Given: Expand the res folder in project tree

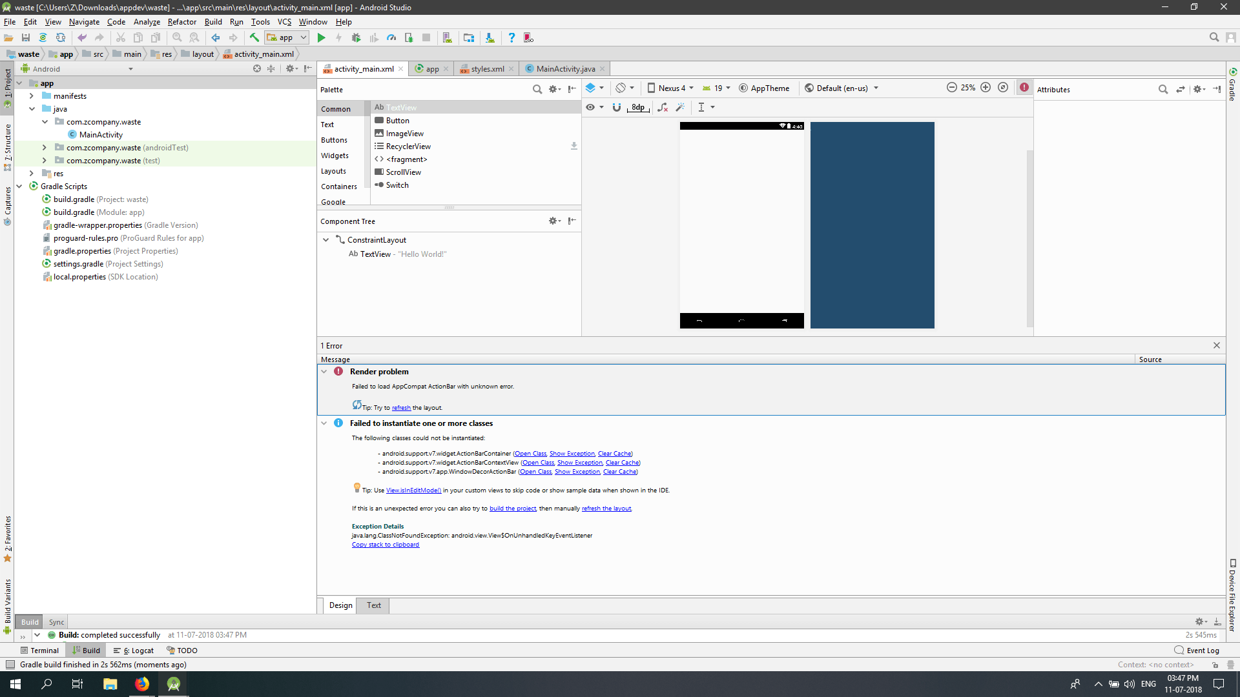Looking at the screenshot, I should (31, 174).
